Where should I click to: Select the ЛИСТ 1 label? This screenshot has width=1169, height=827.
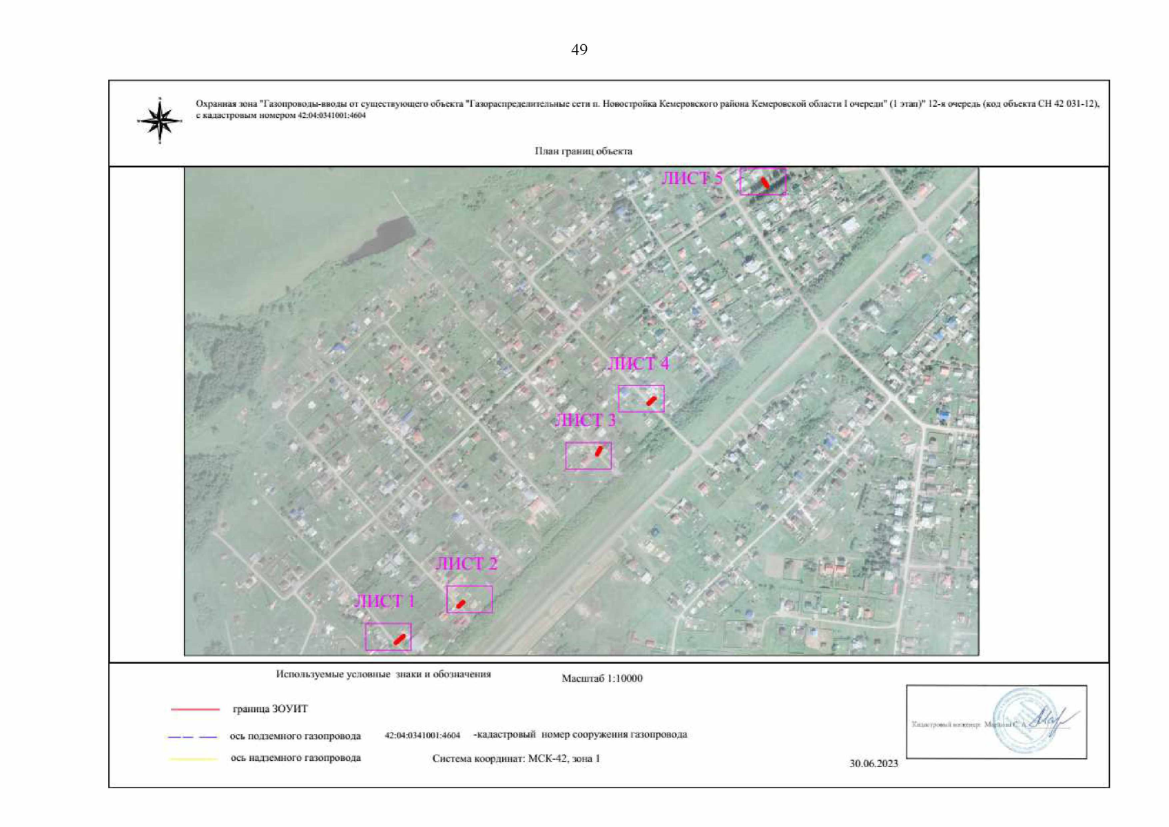point(384,602)
